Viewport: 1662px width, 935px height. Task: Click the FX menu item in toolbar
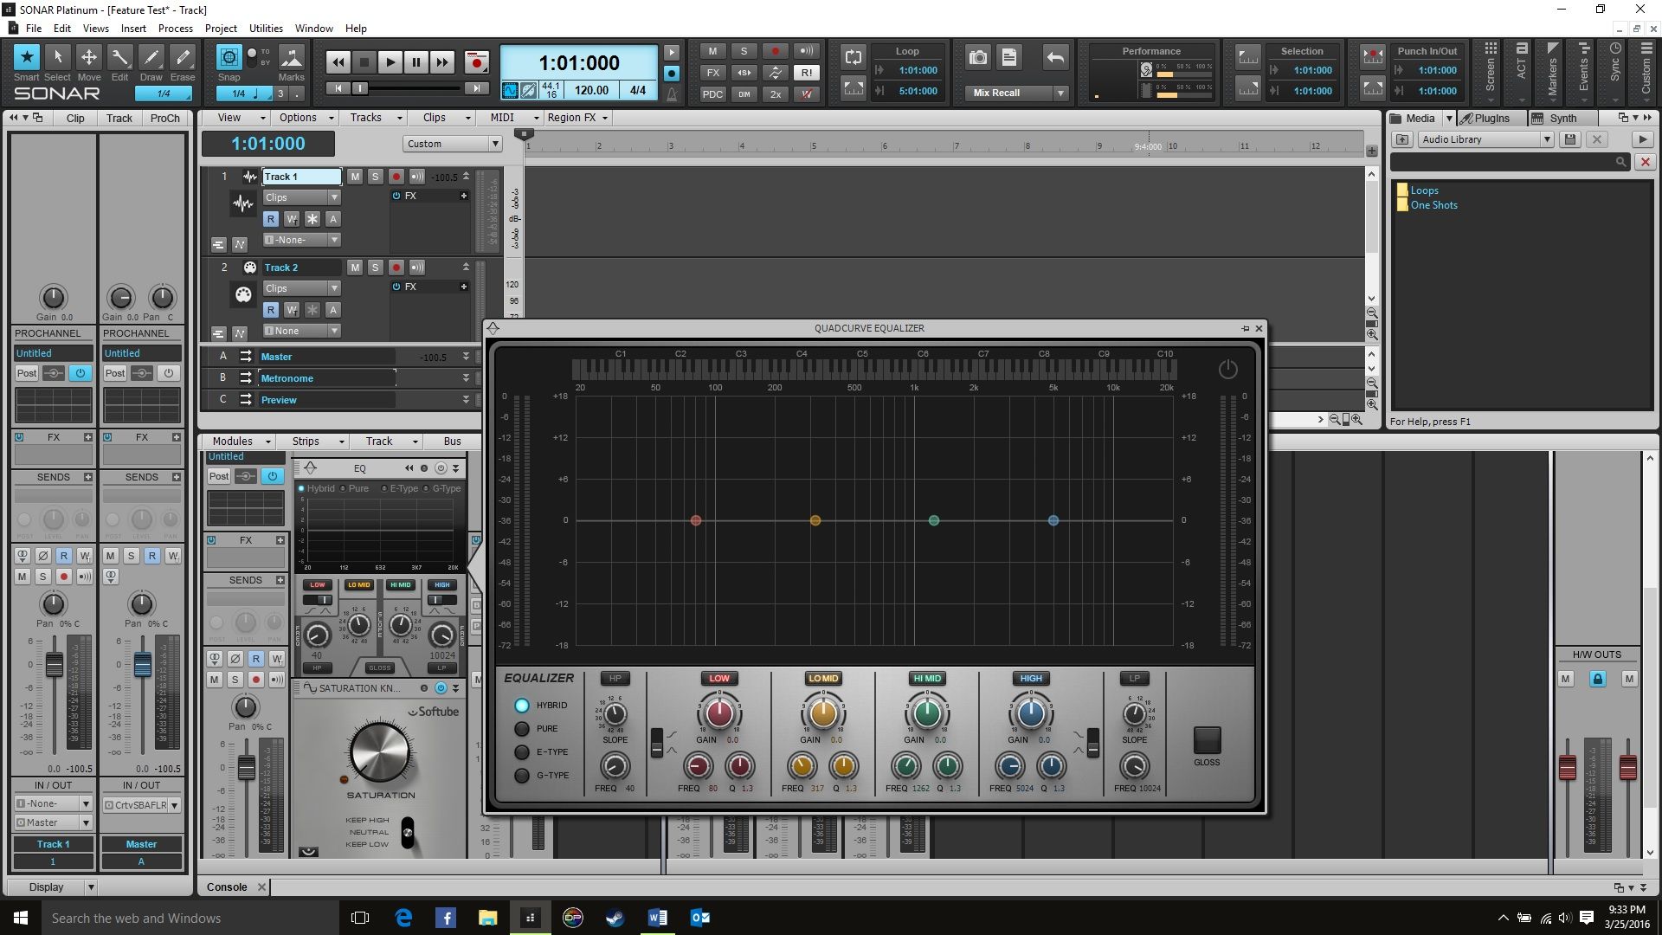click(712, 71)
